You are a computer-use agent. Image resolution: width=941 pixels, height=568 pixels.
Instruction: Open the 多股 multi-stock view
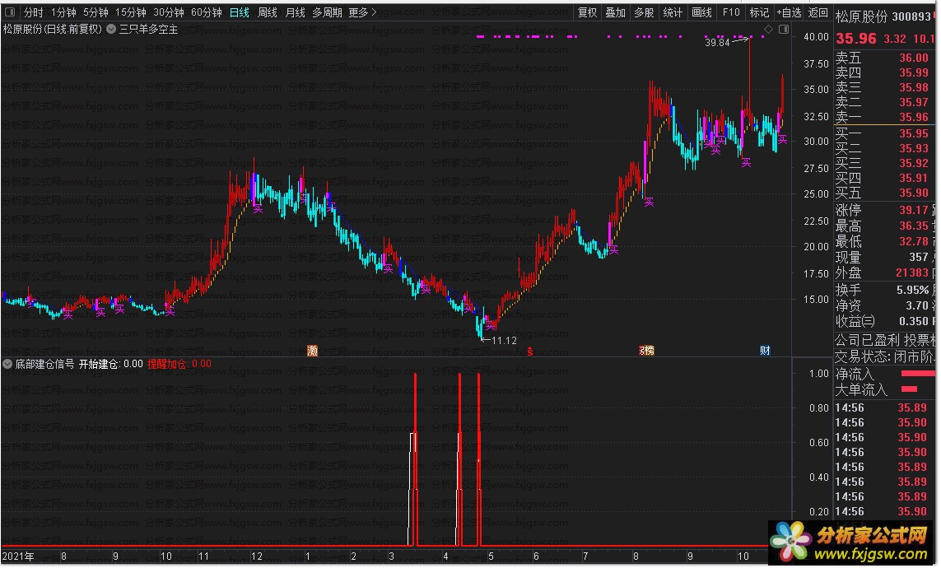click(x=644, y=12)
